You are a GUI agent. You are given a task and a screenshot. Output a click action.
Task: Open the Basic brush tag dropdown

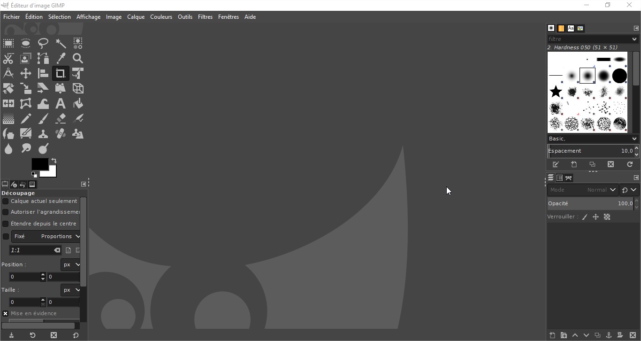click(593, 139)
